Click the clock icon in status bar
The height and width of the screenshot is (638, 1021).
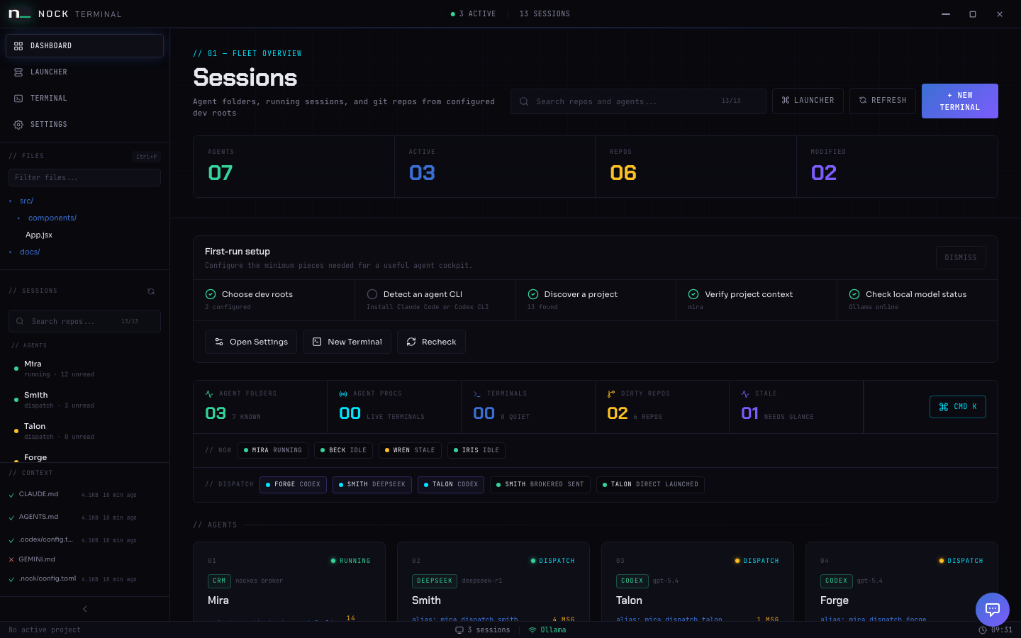pos(983,630)
